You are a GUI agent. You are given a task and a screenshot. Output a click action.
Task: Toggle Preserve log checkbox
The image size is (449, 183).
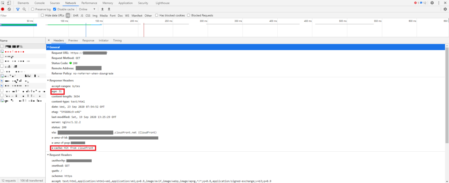click(33, 9)
